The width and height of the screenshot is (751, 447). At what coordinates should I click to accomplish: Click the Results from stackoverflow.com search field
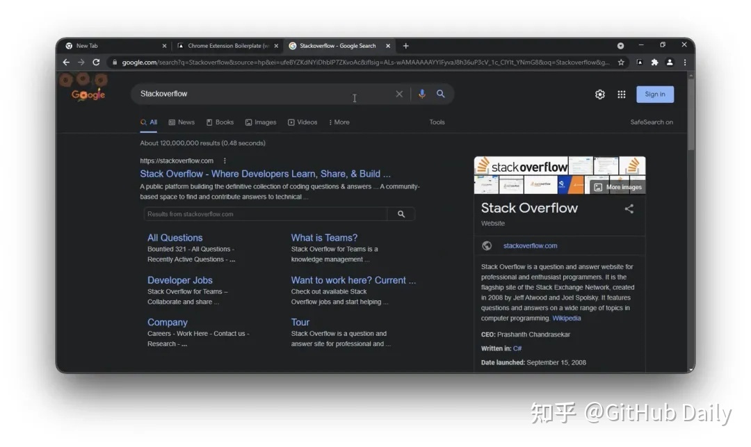pyautogui.click(x=266, y=214)
